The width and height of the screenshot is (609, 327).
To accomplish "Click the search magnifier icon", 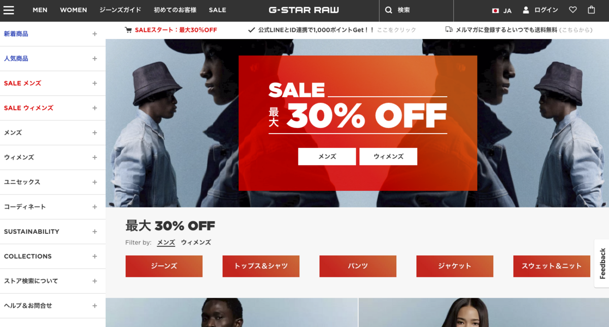I will coord(389,10).
